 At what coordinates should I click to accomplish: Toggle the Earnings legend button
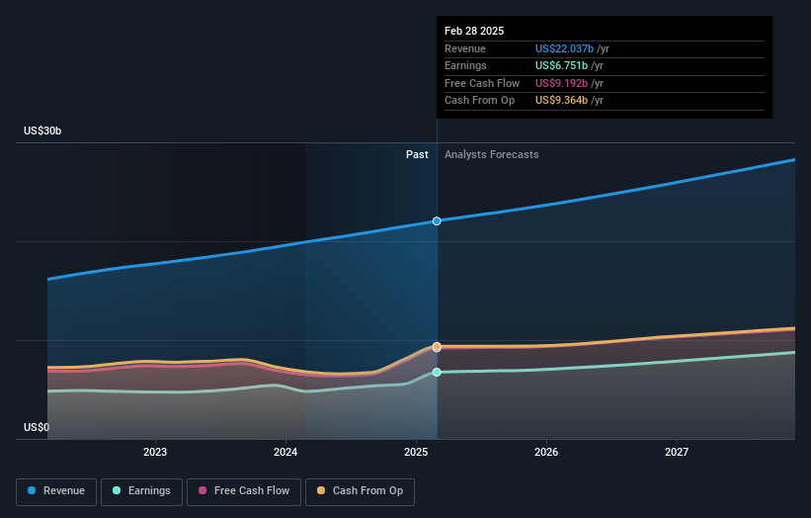click(141, 491)
